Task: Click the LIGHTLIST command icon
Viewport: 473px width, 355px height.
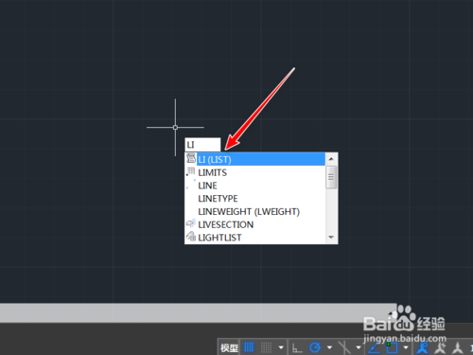Action: coord(191,237)
